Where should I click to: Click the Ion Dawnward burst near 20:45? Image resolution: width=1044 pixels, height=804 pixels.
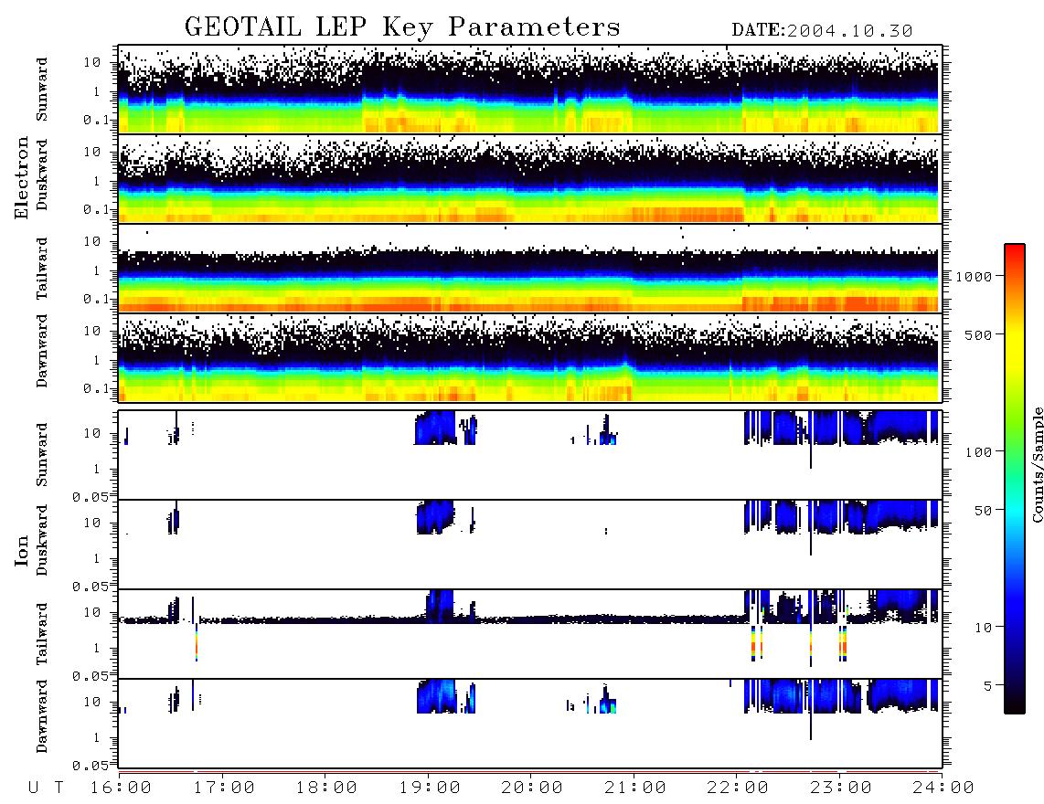tap(606, 700)
